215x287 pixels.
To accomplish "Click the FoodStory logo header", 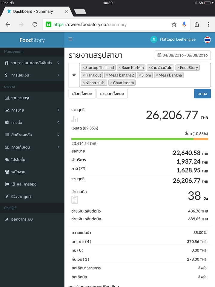I will pos(32,40).
